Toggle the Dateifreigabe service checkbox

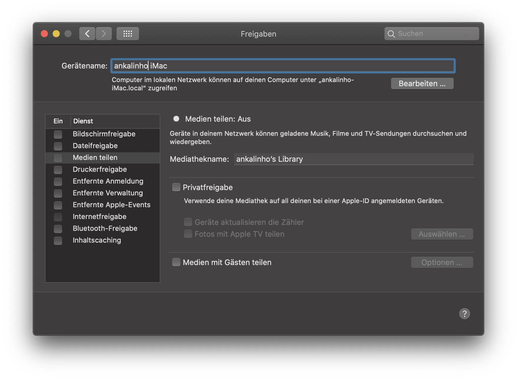[58, 146]
